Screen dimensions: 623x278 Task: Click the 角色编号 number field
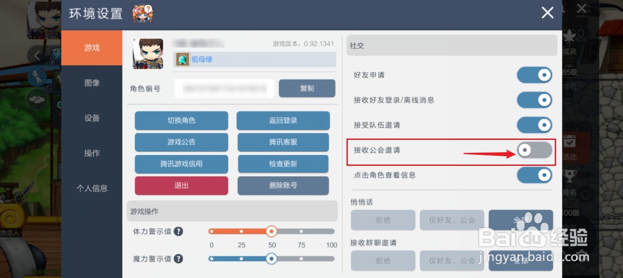225,88
